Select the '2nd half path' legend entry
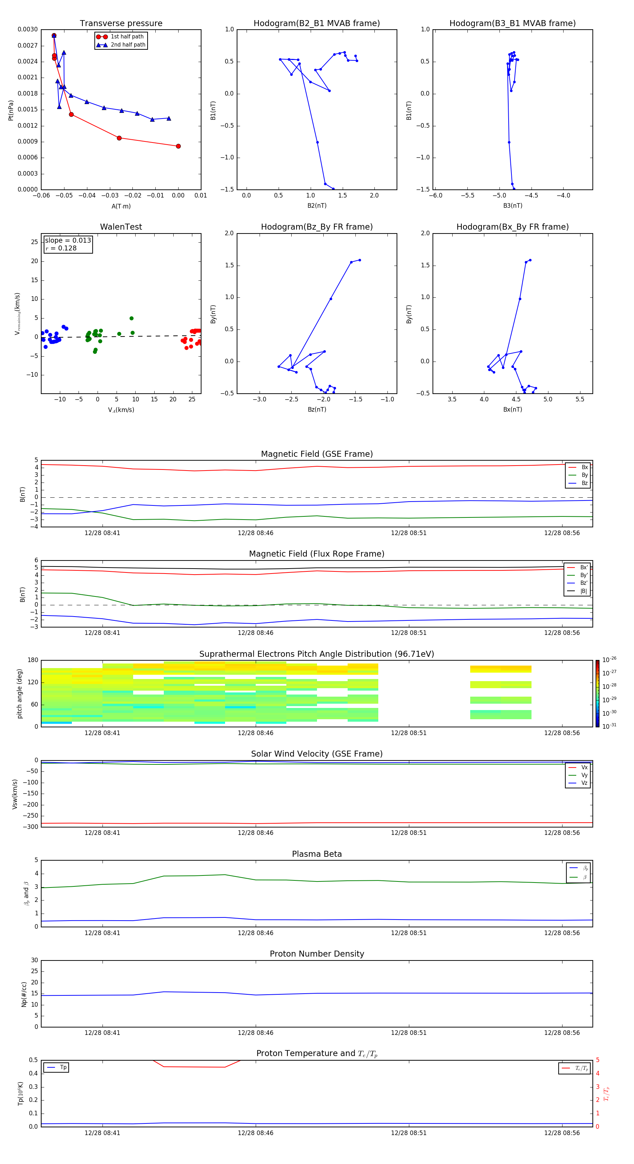Viewport: 634px width, 1164px height. (x=121, y=45)
